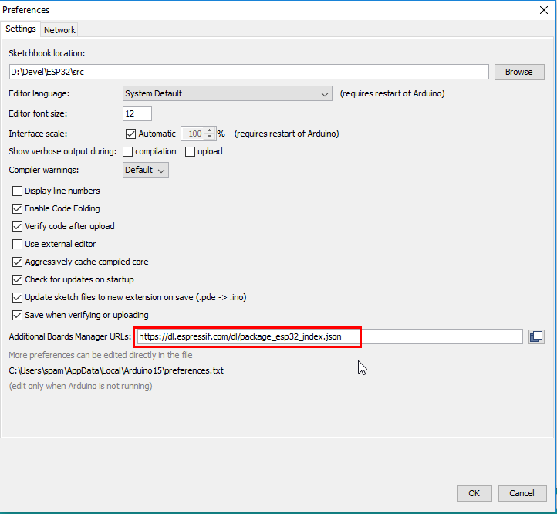Enable verbose output during upload
This screenshot has width=557, height=514.
[x=190, y=151]
